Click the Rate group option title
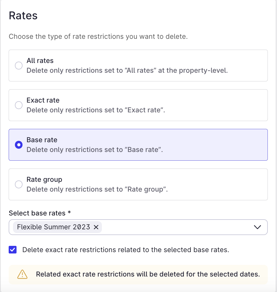Viewport: 277px width, 292px height. [x=44, y=180]
